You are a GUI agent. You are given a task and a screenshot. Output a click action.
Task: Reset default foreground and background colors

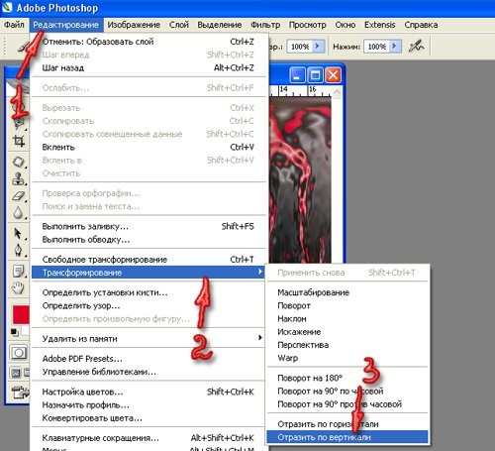click(14, 332)
